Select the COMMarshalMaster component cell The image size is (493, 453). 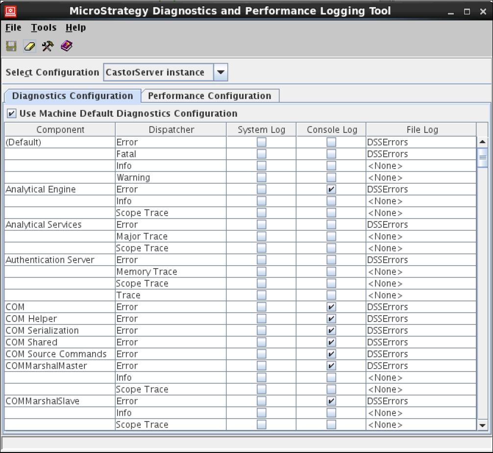(60, 366)
